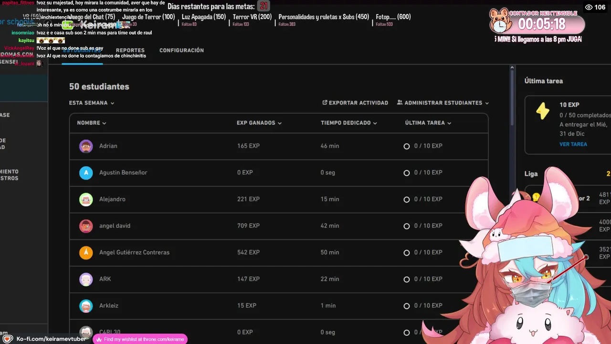The image size is (611, 344).
Task: Click '22 min' time for ARK
Action: coord(330,279)
